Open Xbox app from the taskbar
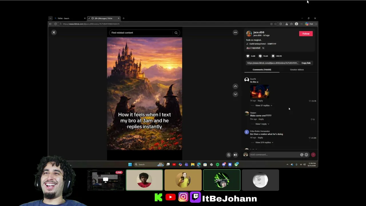The height and width of the screenshot is (206, 366). (236, 165)
